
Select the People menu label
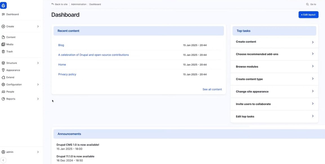(10, 92)
